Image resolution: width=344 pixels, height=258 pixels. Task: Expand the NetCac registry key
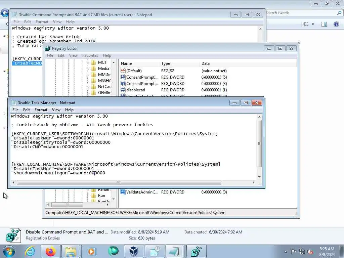tap(88, 87)
